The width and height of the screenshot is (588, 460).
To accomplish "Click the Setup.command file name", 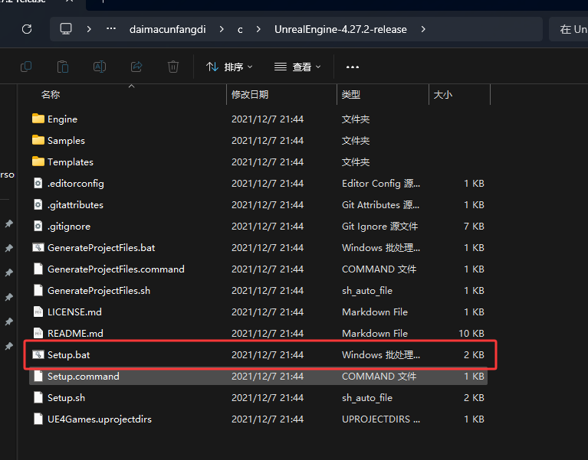I will [84, 376].
